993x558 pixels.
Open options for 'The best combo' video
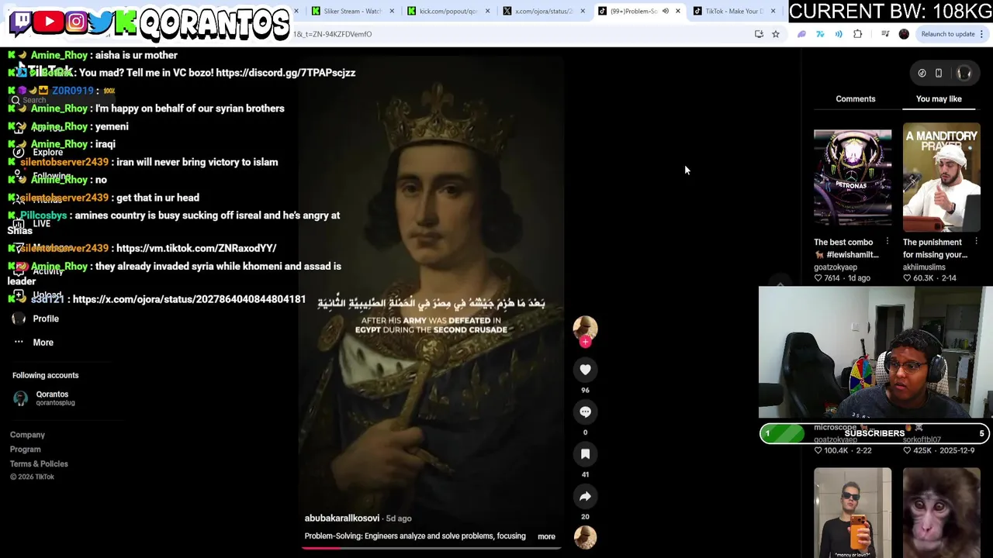[887, 242]
